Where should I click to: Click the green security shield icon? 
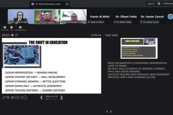pyautogui.click(x=159, y=4)
